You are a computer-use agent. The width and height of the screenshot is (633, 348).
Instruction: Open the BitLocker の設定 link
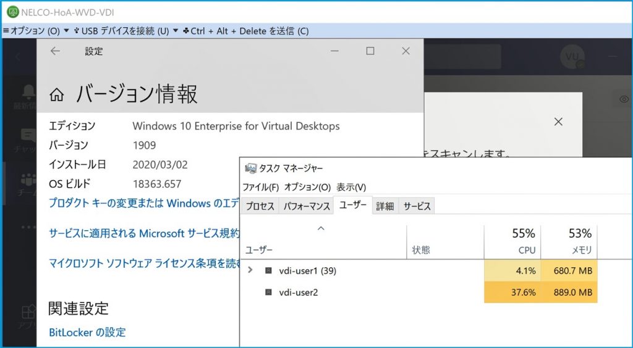pos(87,332)
